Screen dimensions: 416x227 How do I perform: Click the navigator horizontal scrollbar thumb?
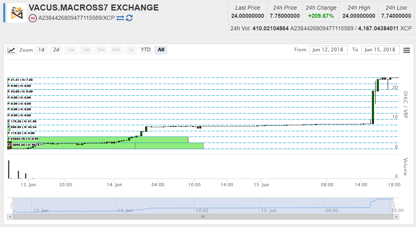coord(203,216)
